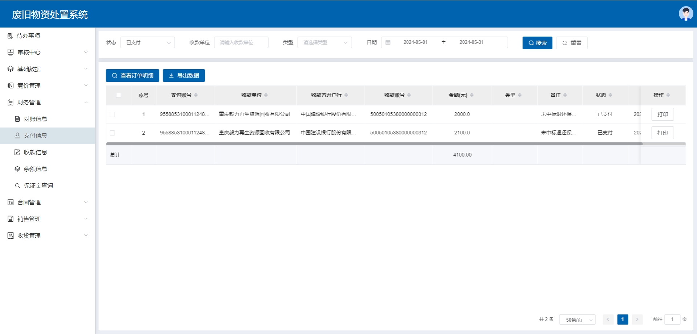
Task: Click sort icon on 收款单位 column
Action: tap(266, 95)
